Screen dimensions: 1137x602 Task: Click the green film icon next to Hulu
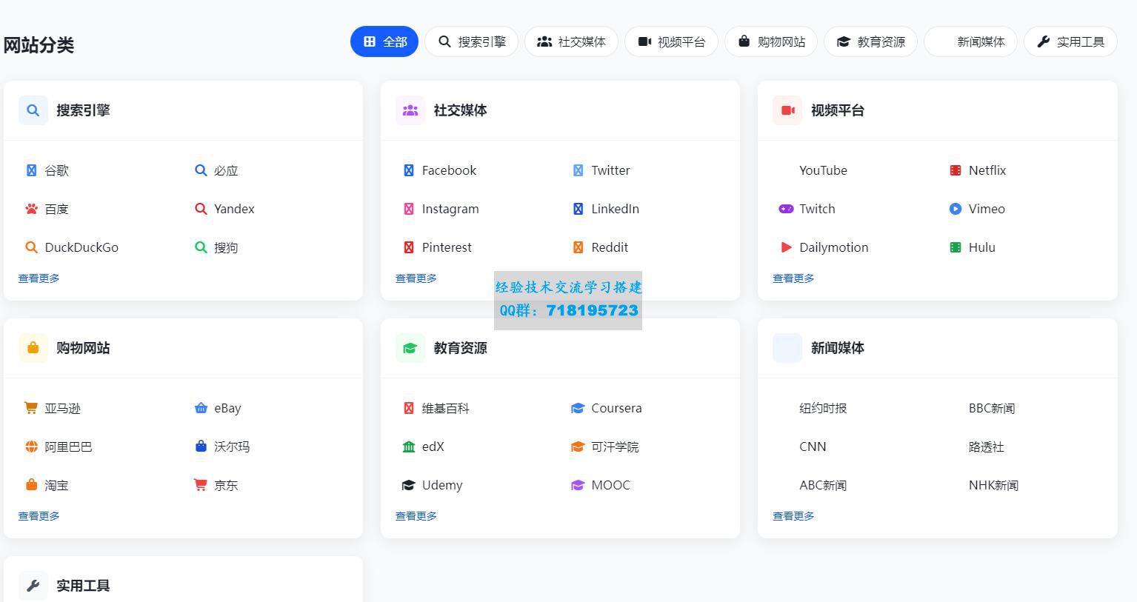[956, 247]
